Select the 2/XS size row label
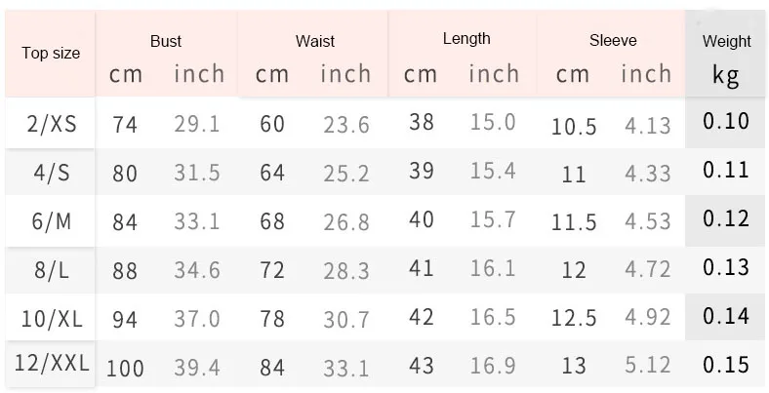Screen dimensions: 769x393 point(51,123)
